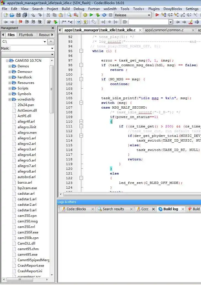Click the Open file folder icon

[x=12, y=15]
